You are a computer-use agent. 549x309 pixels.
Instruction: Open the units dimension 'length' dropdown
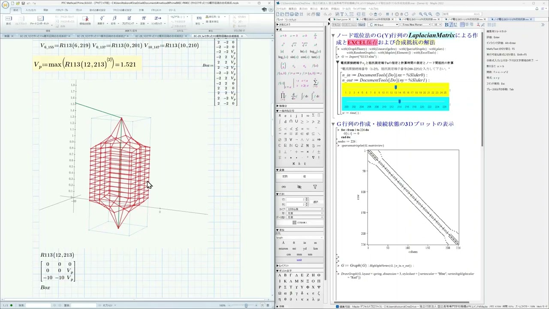point(300,237)
